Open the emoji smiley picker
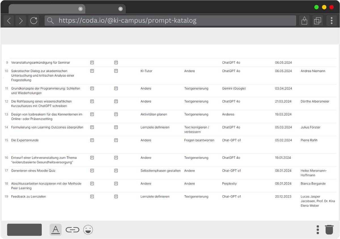The height and width of the screenshot is (239, 340). 88,230
